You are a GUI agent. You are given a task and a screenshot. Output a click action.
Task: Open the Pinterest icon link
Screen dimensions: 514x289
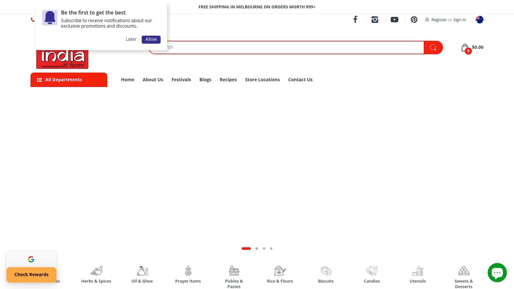[x=414, y=20]
